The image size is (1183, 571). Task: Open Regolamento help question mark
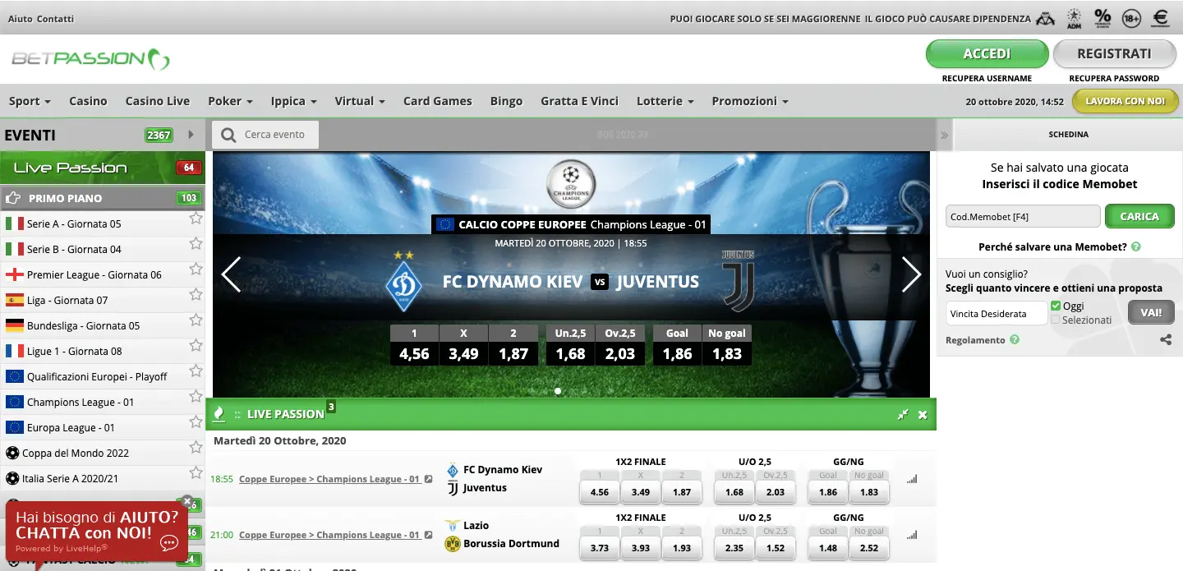[1015, 339]
